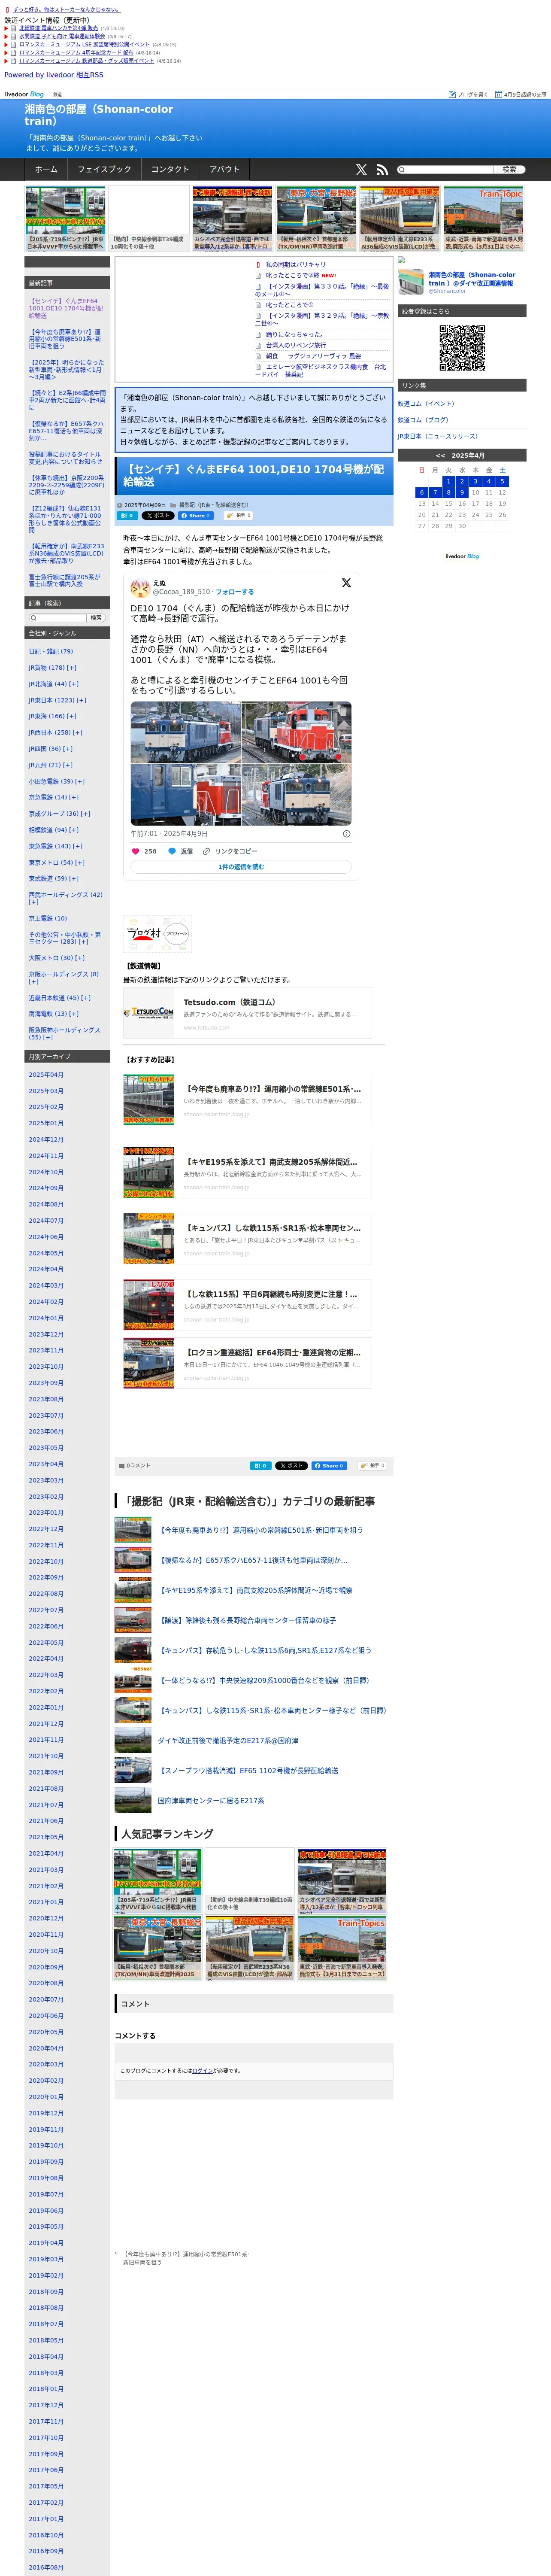Open the フェイスブック menu item

point(104,170)
